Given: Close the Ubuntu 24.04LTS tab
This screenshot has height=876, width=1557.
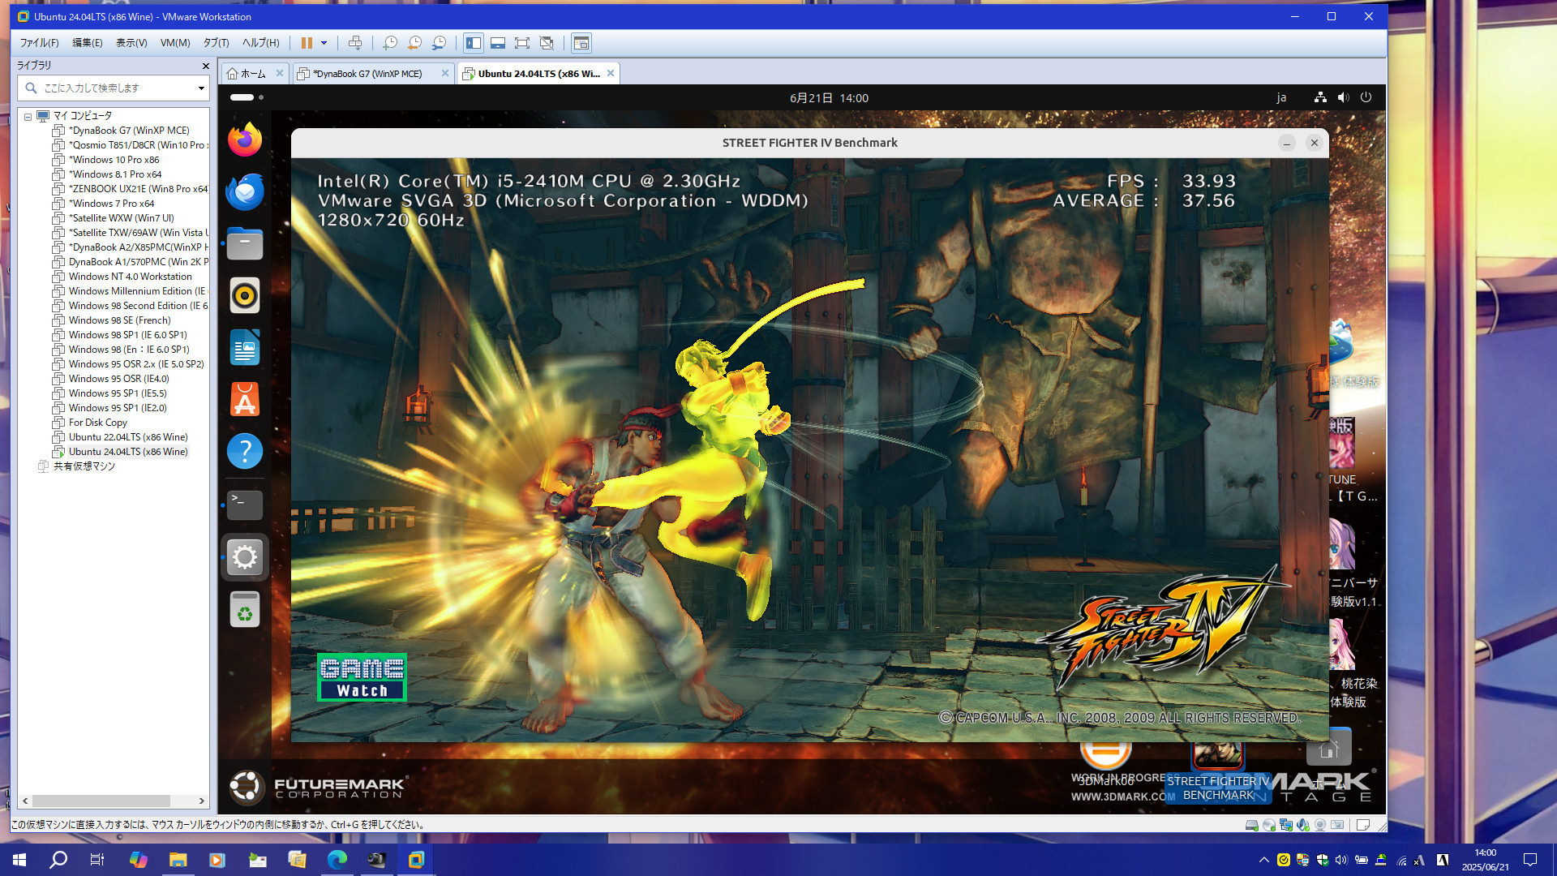Looking at the screenshot, I should point(611,73).
